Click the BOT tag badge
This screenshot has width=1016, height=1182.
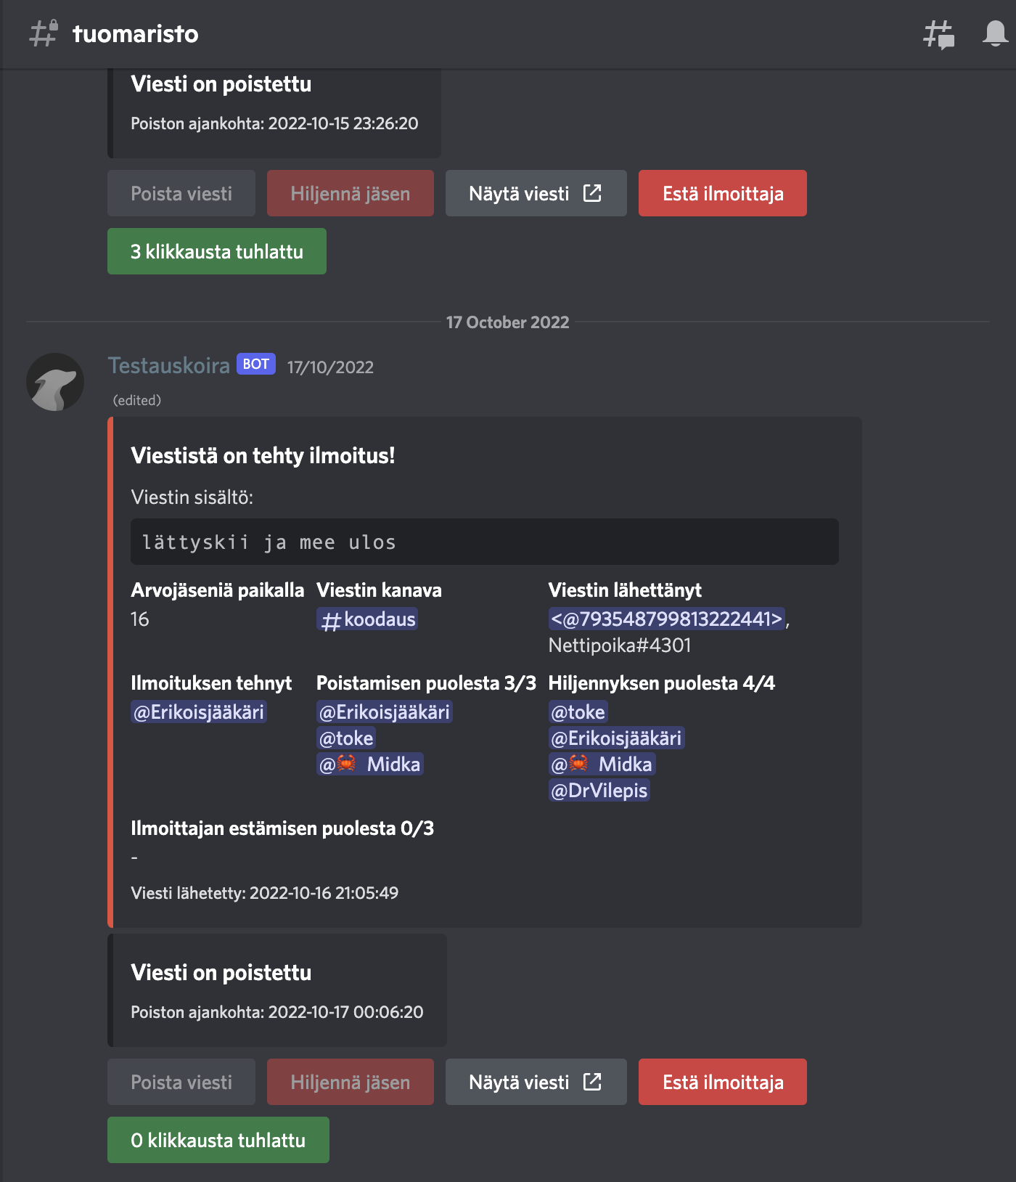click(255, 364)
